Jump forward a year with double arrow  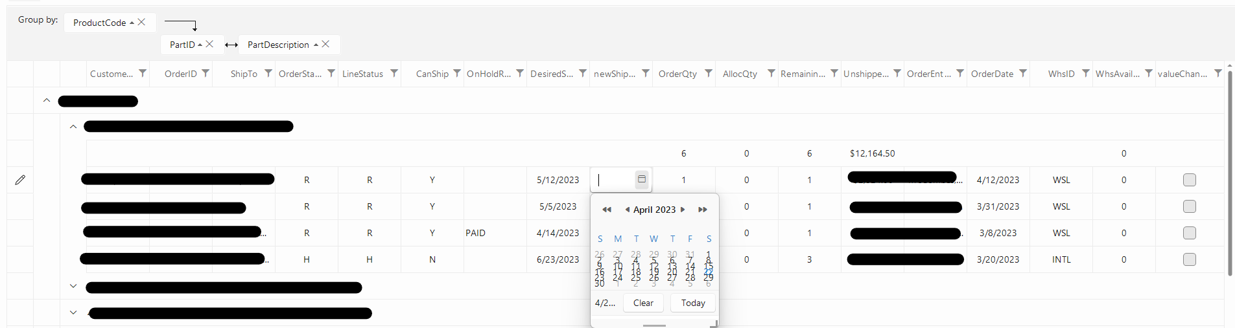pyautogui.click(x=702, y=210)
